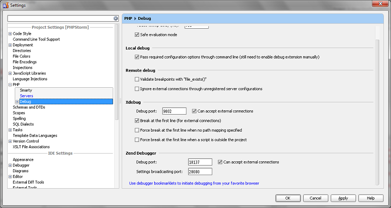Toggle Safe evaluation mode checkbox
Viewport: 391px width, 208px height.
point(137,35)
